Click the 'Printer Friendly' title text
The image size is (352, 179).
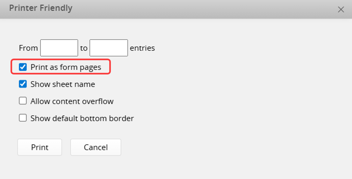41,8
